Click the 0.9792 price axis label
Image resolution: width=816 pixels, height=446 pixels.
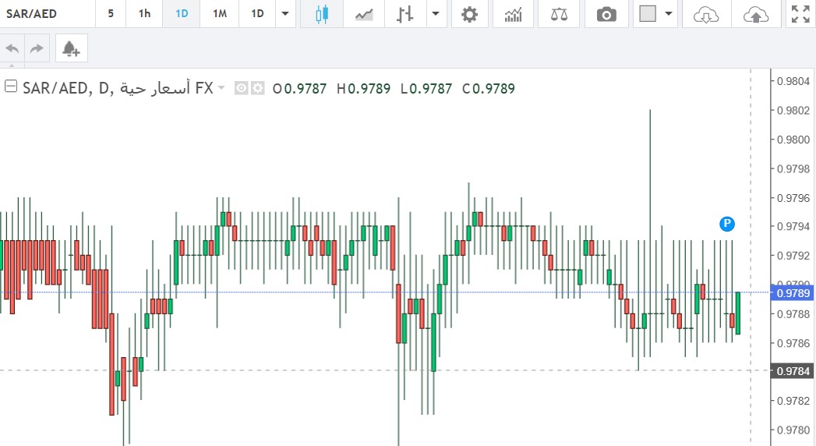(793, 256)
